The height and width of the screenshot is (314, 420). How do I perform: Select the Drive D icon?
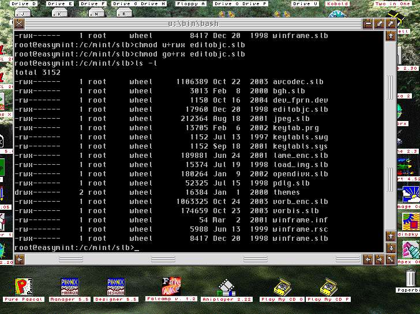[23, 4]
